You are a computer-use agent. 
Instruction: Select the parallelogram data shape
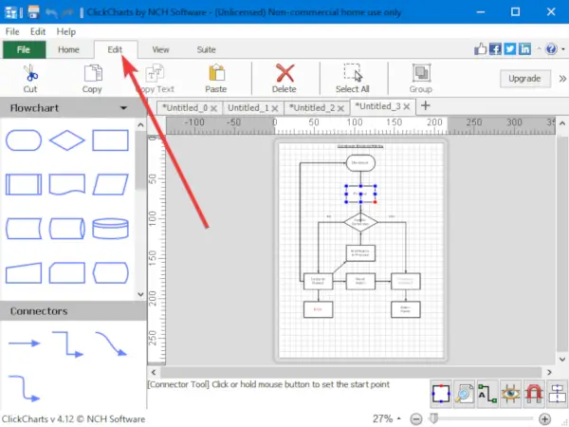coord(110,184)
